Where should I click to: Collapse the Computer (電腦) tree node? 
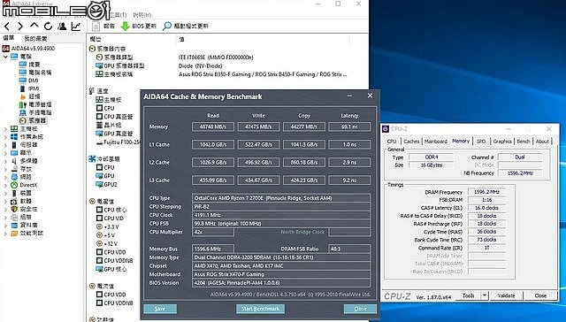pos(5,57)
